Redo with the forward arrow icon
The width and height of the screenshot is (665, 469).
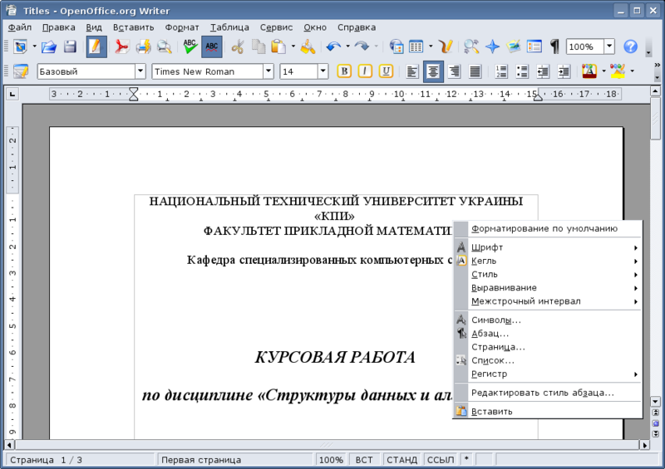point(362,46)
